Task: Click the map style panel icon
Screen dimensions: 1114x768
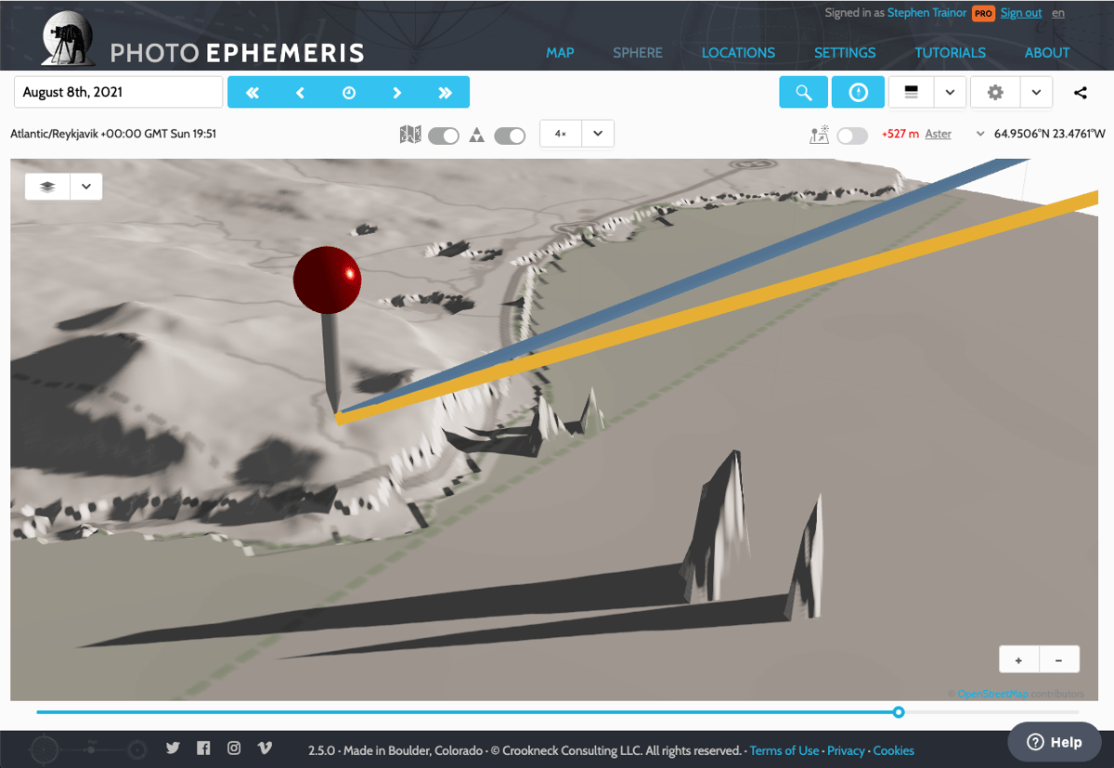Action: 911,92
